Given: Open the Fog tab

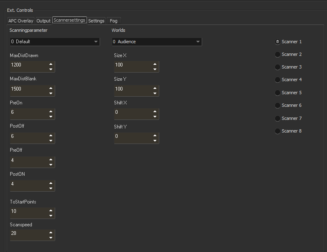Looking at the screenshot, I should [113, 21].
